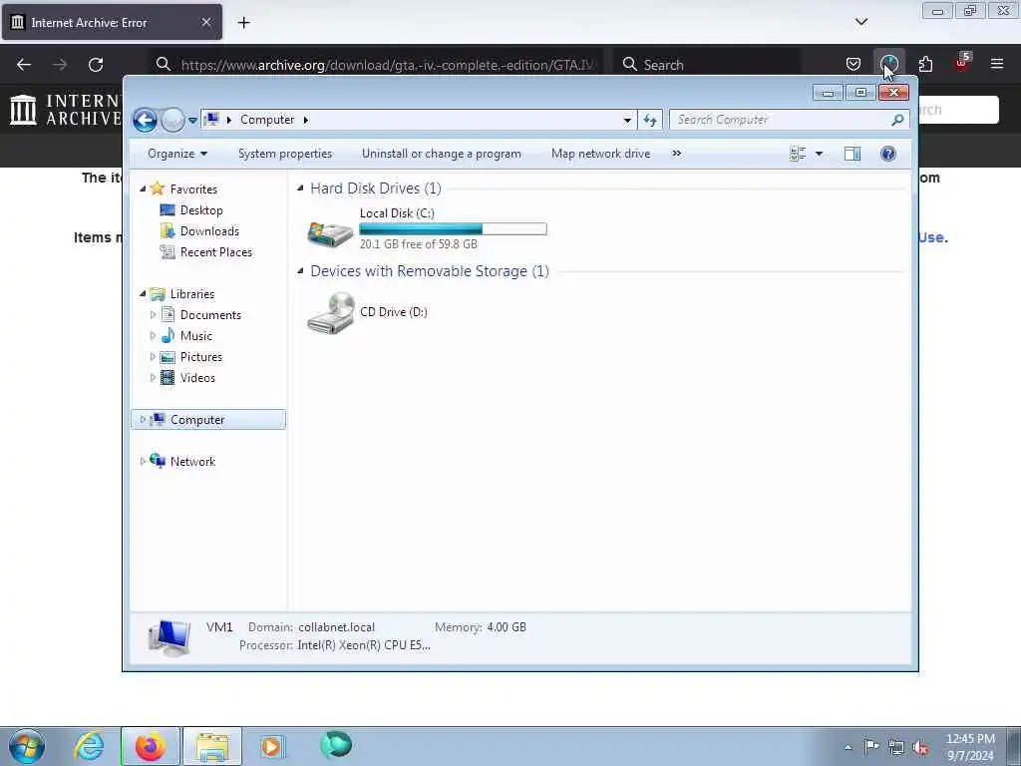The image size is (1021, 766).
Task: Select the Local Disk (C:) drive icon
Action: (x=330, y=233)
